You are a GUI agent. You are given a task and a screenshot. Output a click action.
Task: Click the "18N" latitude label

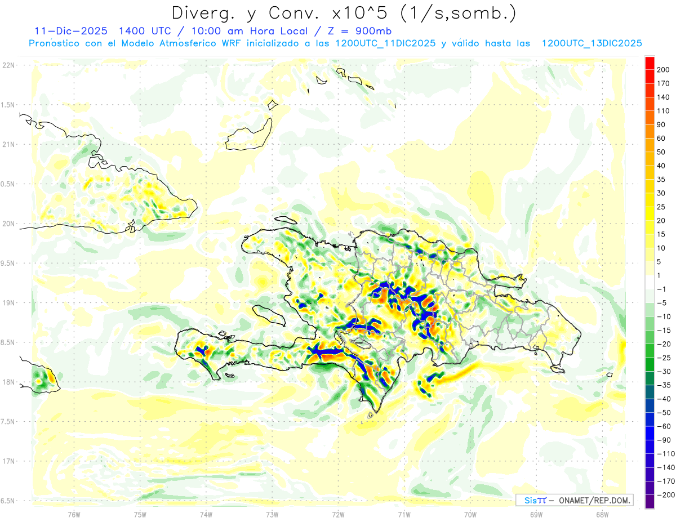click(8, 382)
